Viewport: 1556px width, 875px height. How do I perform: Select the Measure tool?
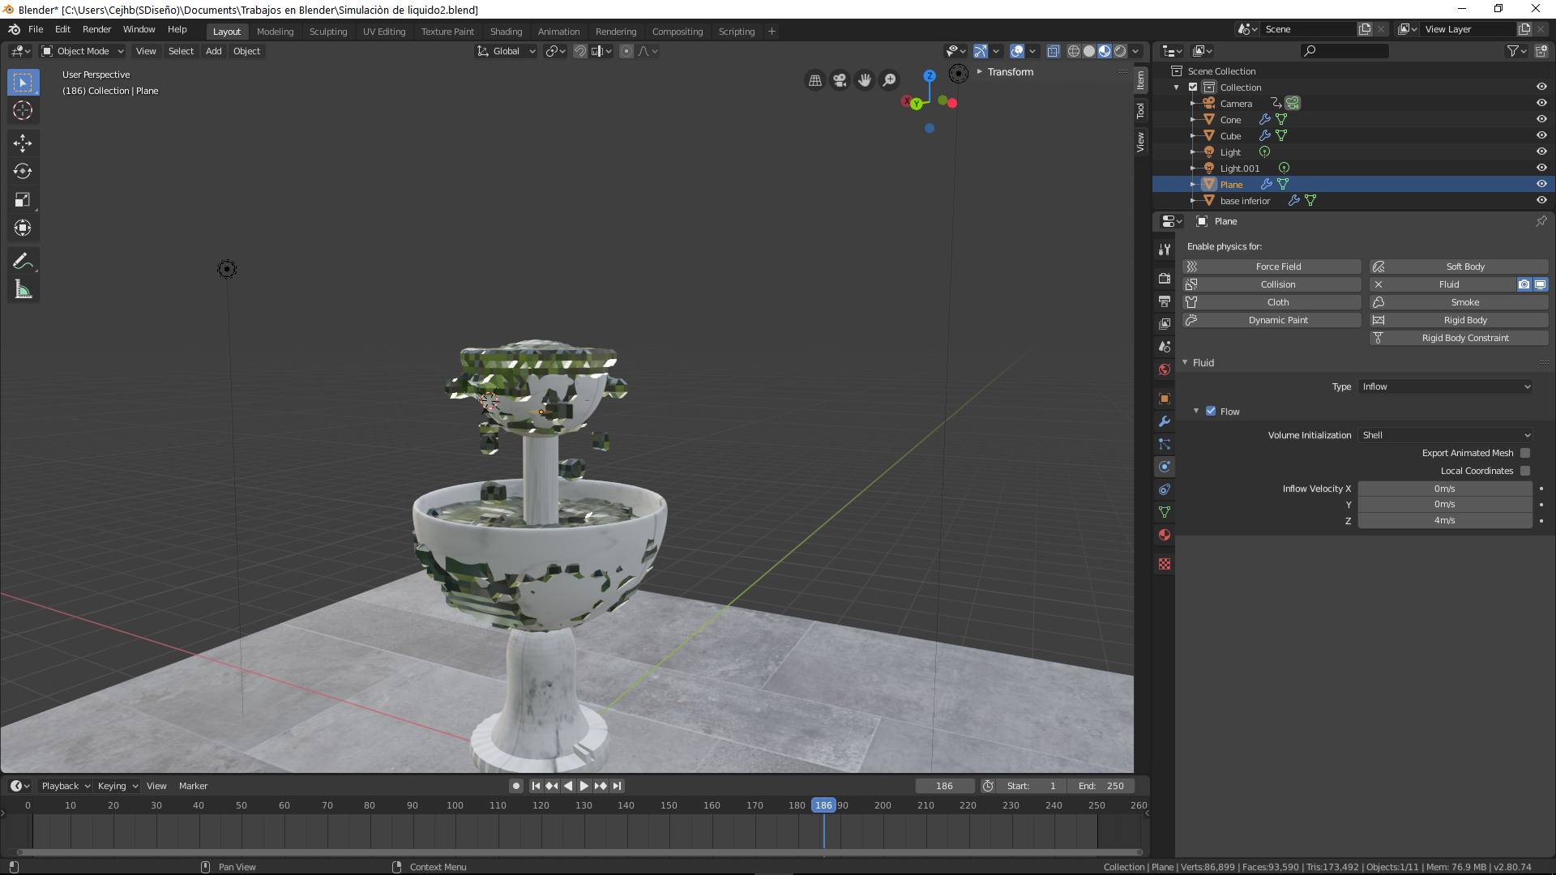[23, 289]
